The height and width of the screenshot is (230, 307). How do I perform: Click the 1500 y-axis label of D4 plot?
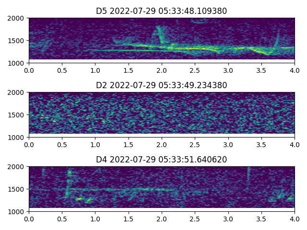click(x=17, y=189)
